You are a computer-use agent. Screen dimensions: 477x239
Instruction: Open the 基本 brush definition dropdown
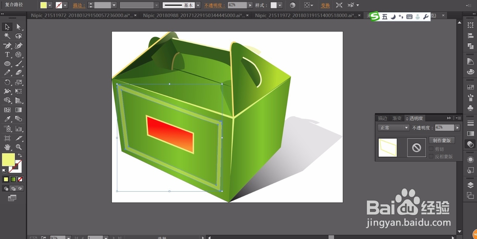pyautogui.click(x=198, y=5)
